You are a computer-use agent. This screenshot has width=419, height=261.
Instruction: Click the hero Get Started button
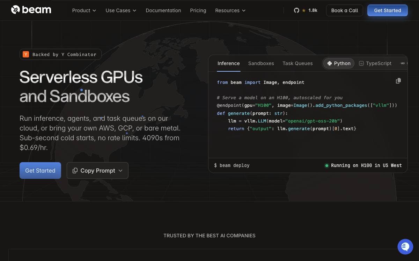tap(40, 171)
